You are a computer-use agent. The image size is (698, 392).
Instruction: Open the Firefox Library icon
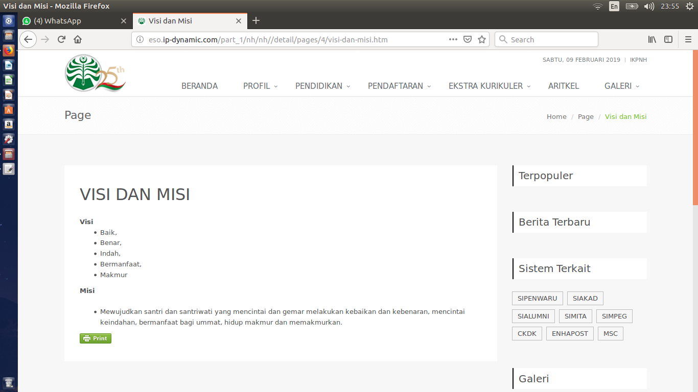(x=652, y=39)
